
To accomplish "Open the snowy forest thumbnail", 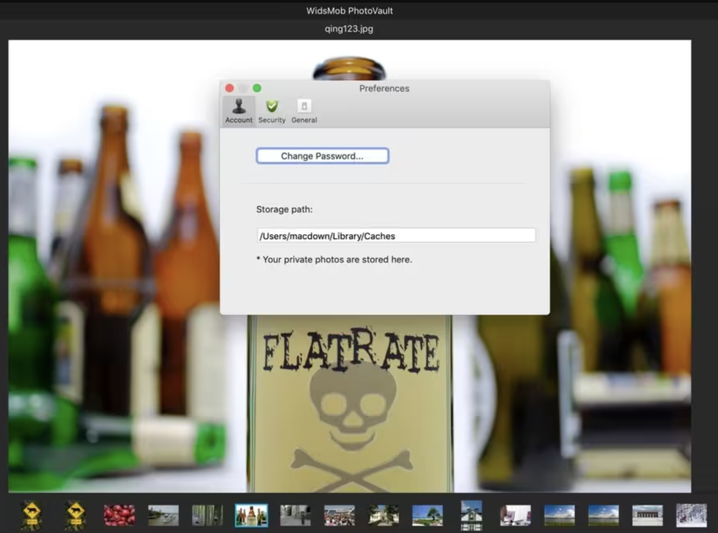I will [692, 515].
